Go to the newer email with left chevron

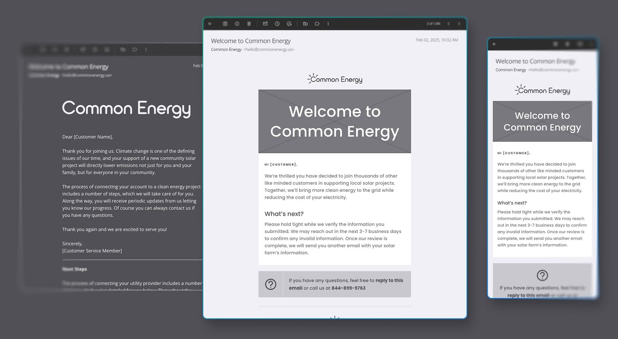click(x=448, y=24)
